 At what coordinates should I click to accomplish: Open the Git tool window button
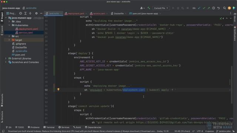9,127
